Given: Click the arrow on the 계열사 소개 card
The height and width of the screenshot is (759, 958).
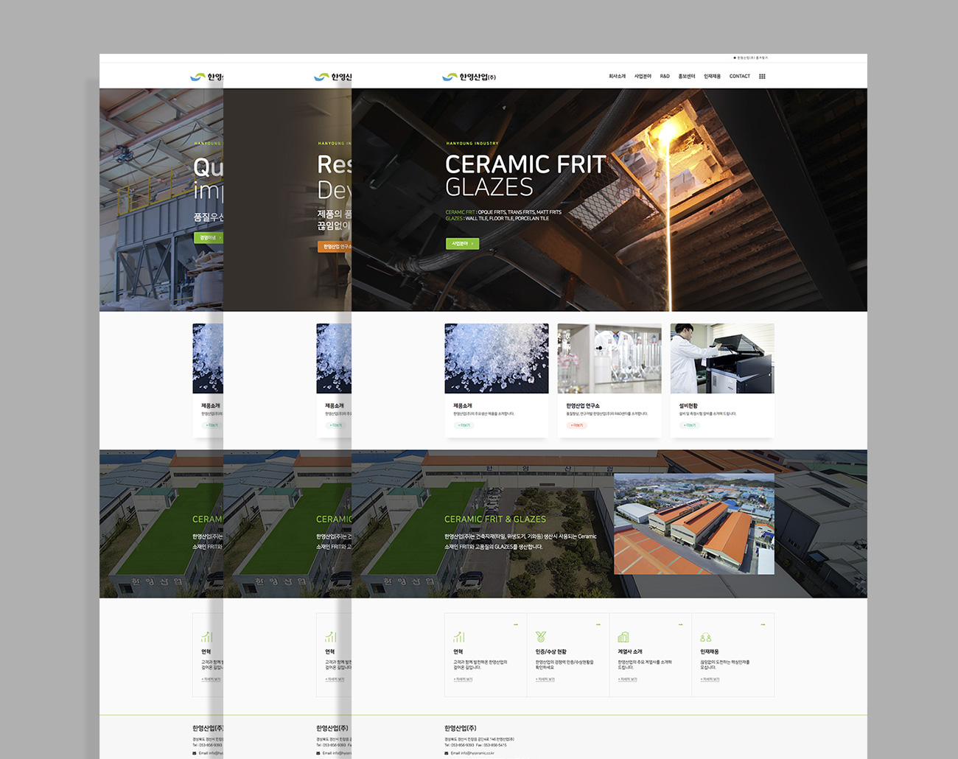Looking at the screenshot, I should point(680,625).
